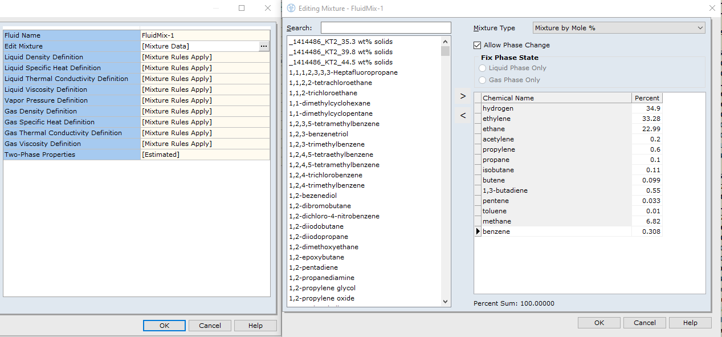Viewport: 722px width, 337px height.
Task: Click the Editing Mixture title bar icon
Action: [291, 7]
